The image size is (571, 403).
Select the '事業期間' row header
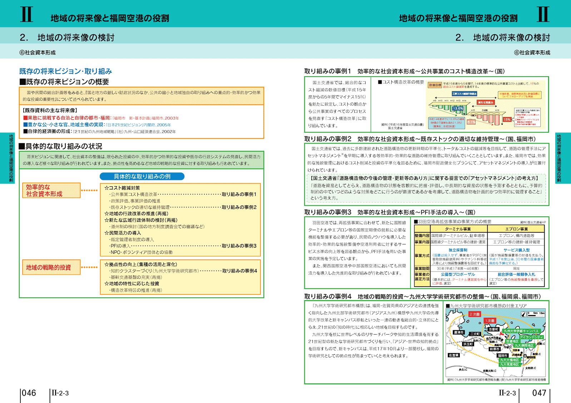tap(422, 268)
